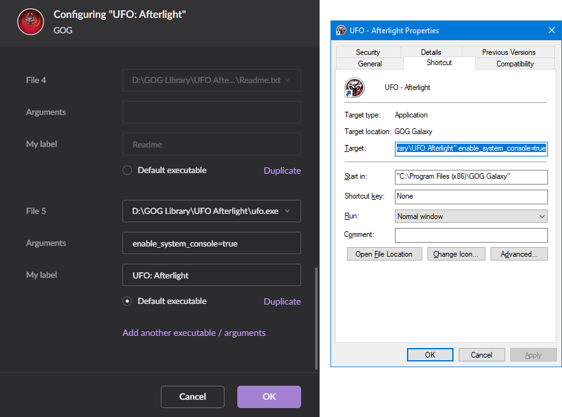Click the Target location GOG Galaxy text
Image resolution: width=562 pixels, height=417 pixels.
[x=413, y=132]
